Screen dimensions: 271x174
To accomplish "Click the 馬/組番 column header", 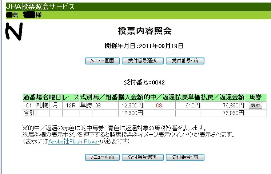I will 105,98.
